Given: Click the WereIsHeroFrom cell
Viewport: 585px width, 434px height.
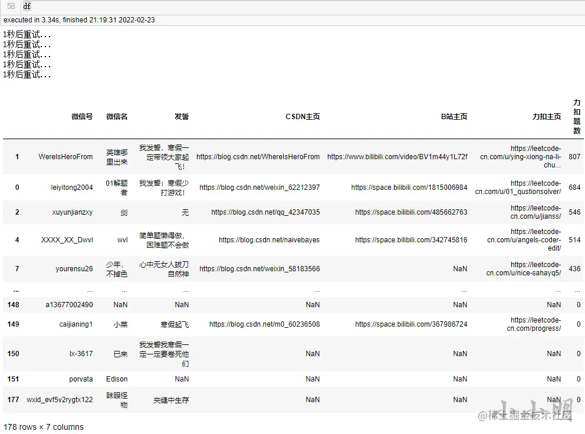Looking at the screenshot, I should click(x=65, y=157).
